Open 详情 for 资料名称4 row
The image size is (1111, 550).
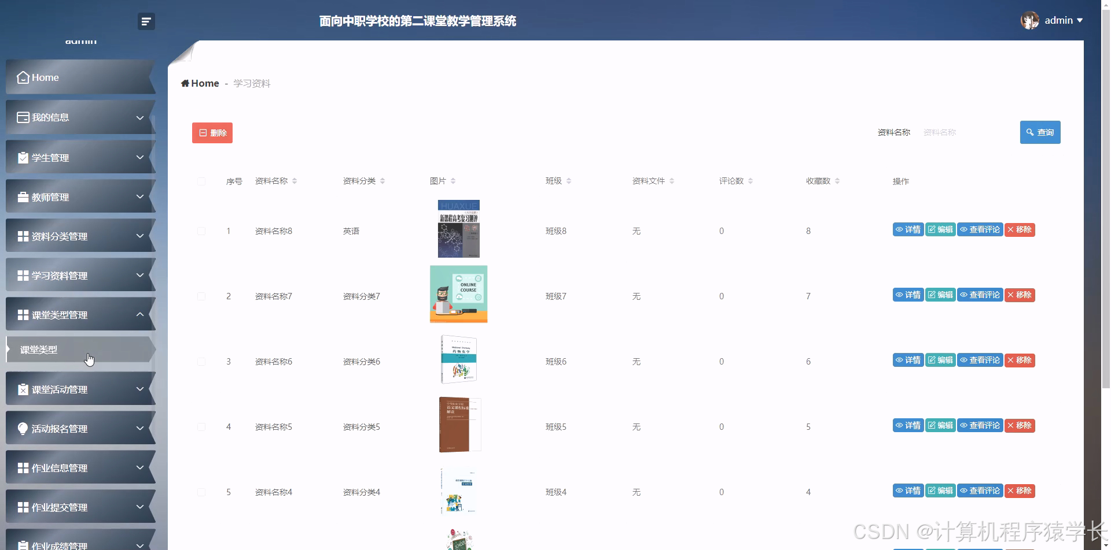pos(908,491)
